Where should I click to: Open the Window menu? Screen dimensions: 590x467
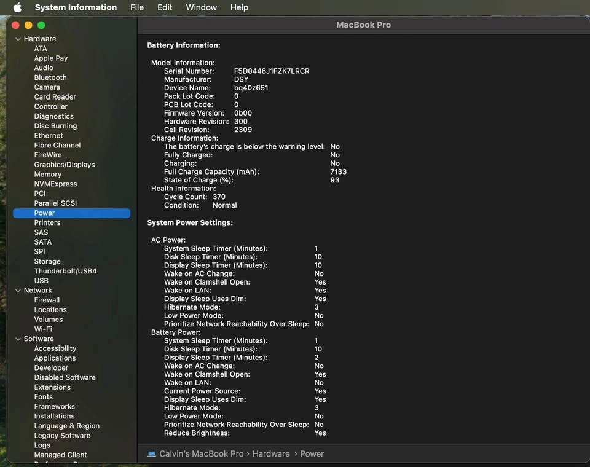pyautogui.click(x=201, y=7)
